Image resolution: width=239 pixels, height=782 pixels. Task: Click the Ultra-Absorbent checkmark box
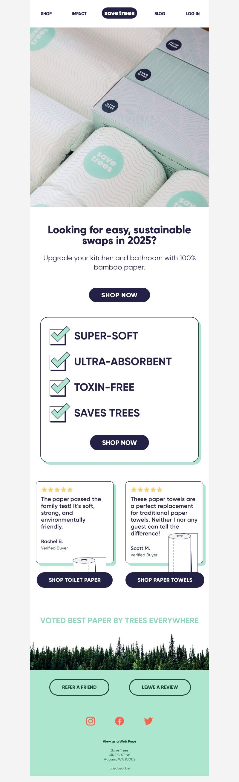click(59, 362)
